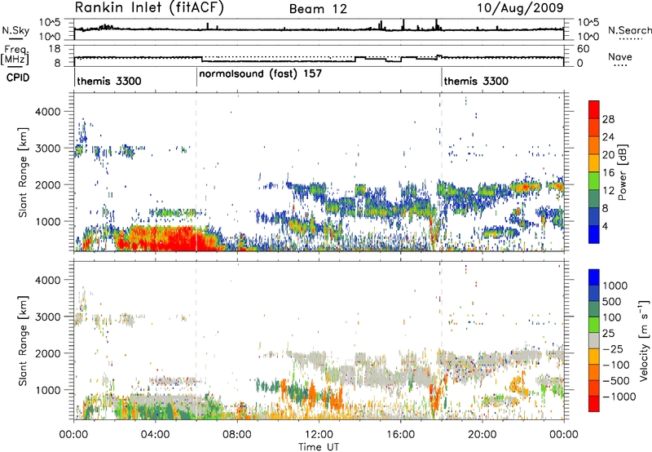Click the "-500" velocity colorbar value
Screen dimensions: 652x452
point(617,381)
